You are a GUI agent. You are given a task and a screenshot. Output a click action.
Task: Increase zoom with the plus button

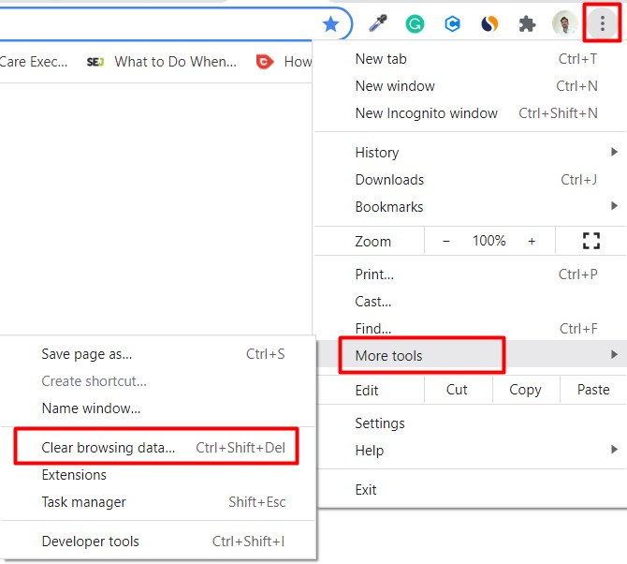532,241
